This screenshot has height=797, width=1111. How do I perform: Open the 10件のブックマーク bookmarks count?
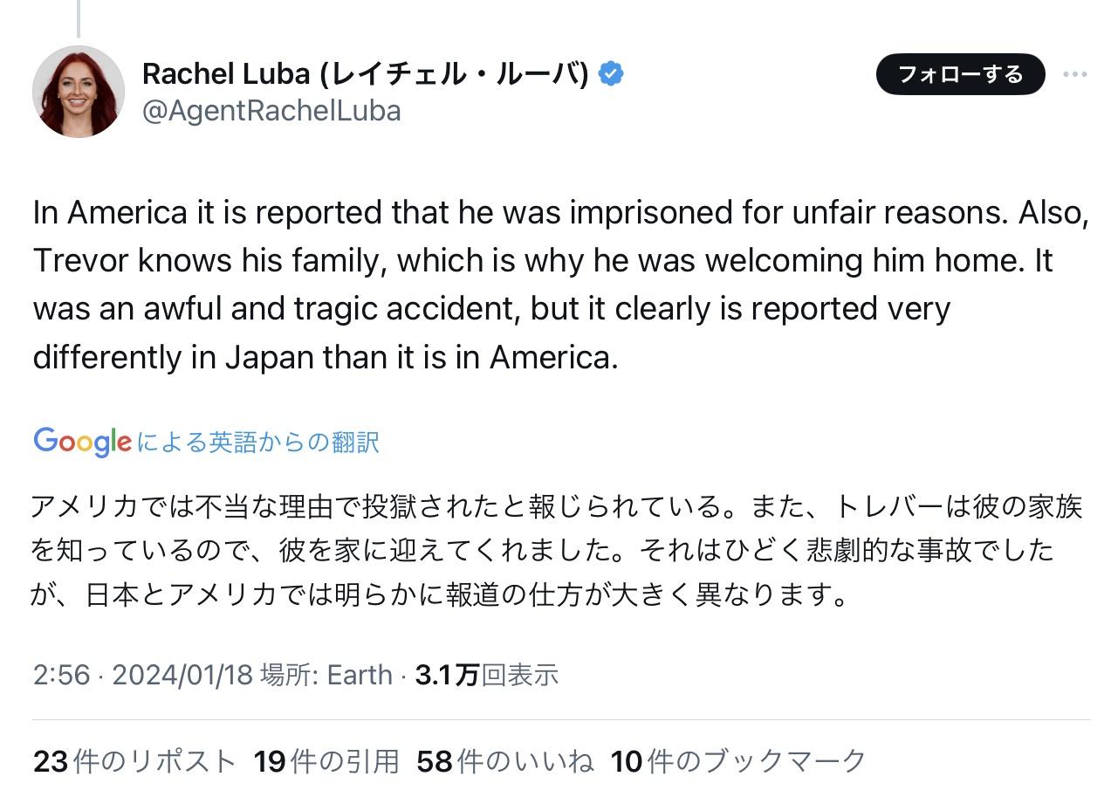[738, 761]
